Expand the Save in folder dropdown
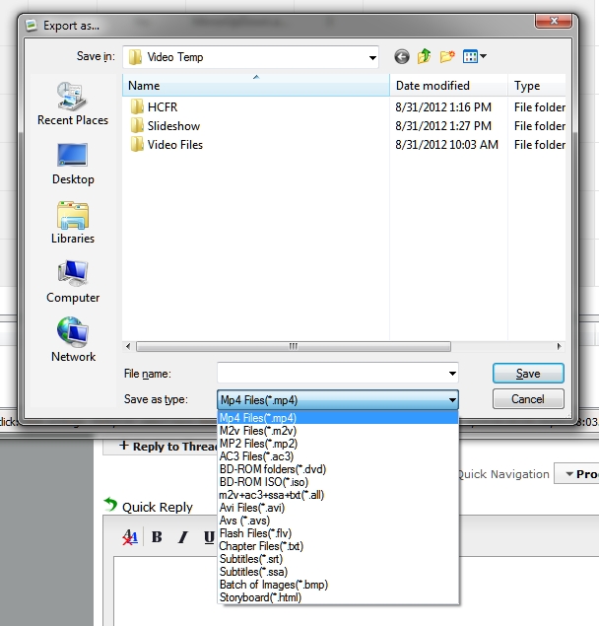 [372, 57]
